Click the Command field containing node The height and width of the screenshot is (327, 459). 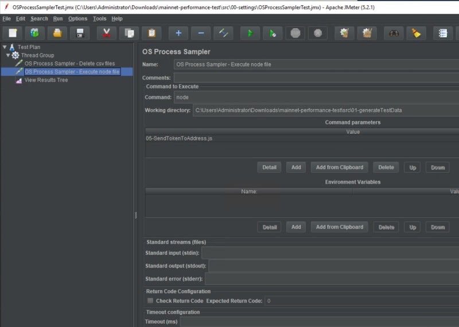coord(316,97)
